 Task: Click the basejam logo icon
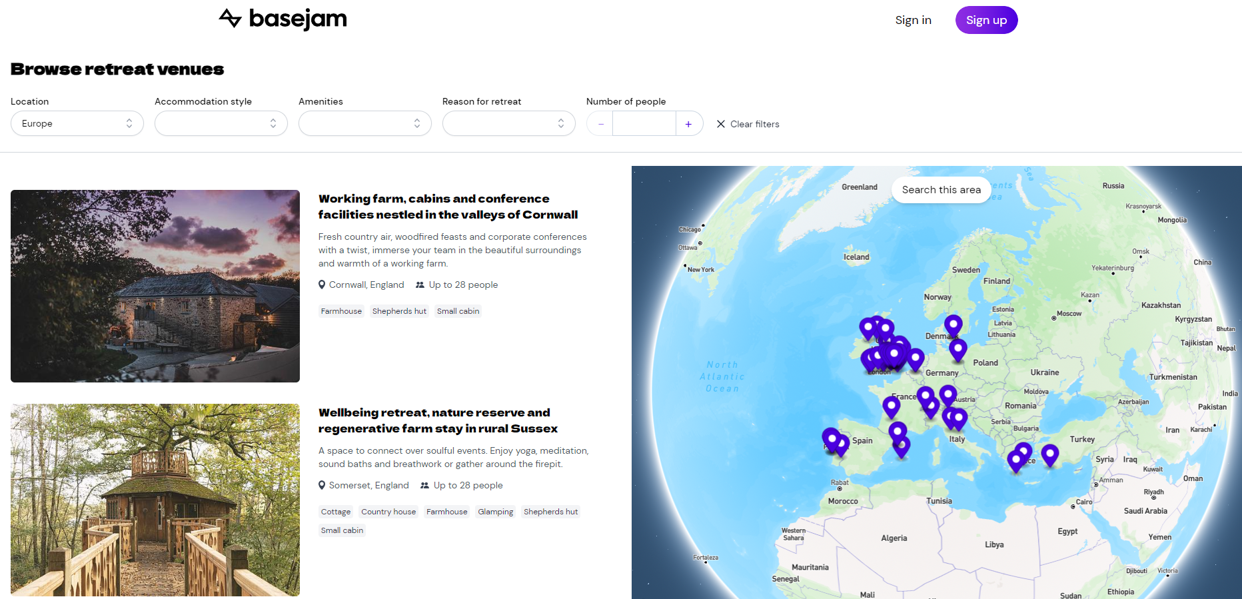click(x=230, y=18)
